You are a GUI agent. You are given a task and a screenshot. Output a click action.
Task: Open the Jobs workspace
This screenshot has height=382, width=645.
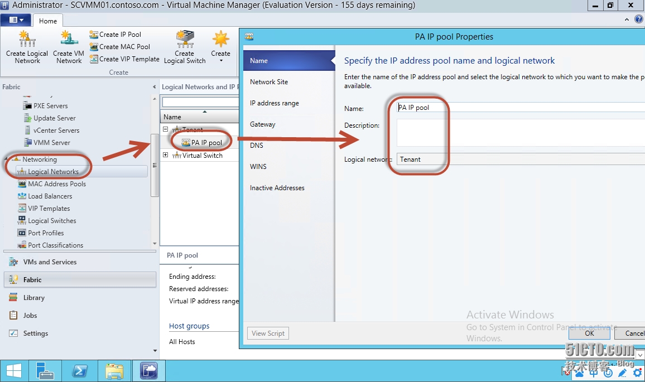pos(80,316)
